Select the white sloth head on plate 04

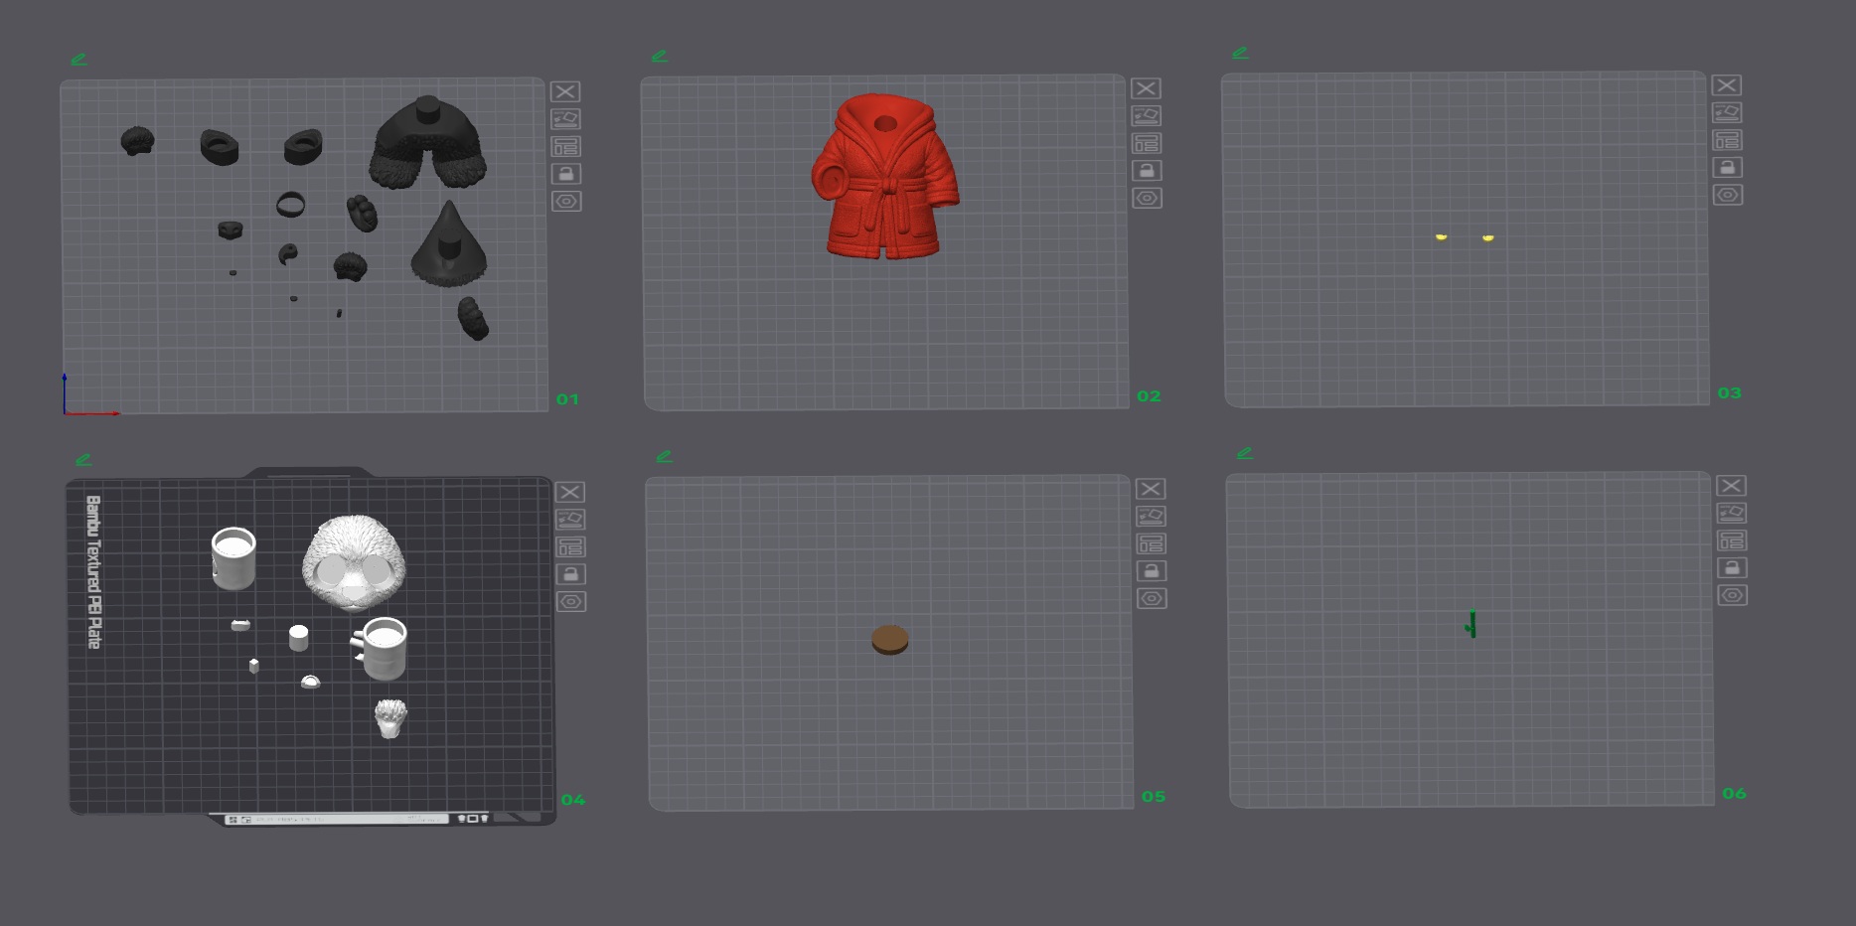(355, 563)
